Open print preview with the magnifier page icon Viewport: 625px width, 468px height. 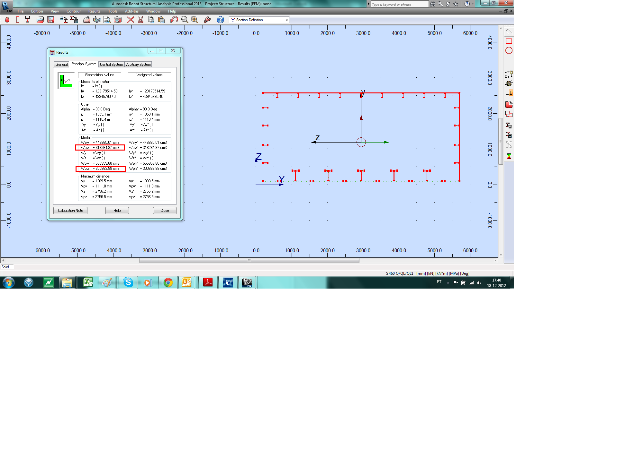click(x=107, y=20)
